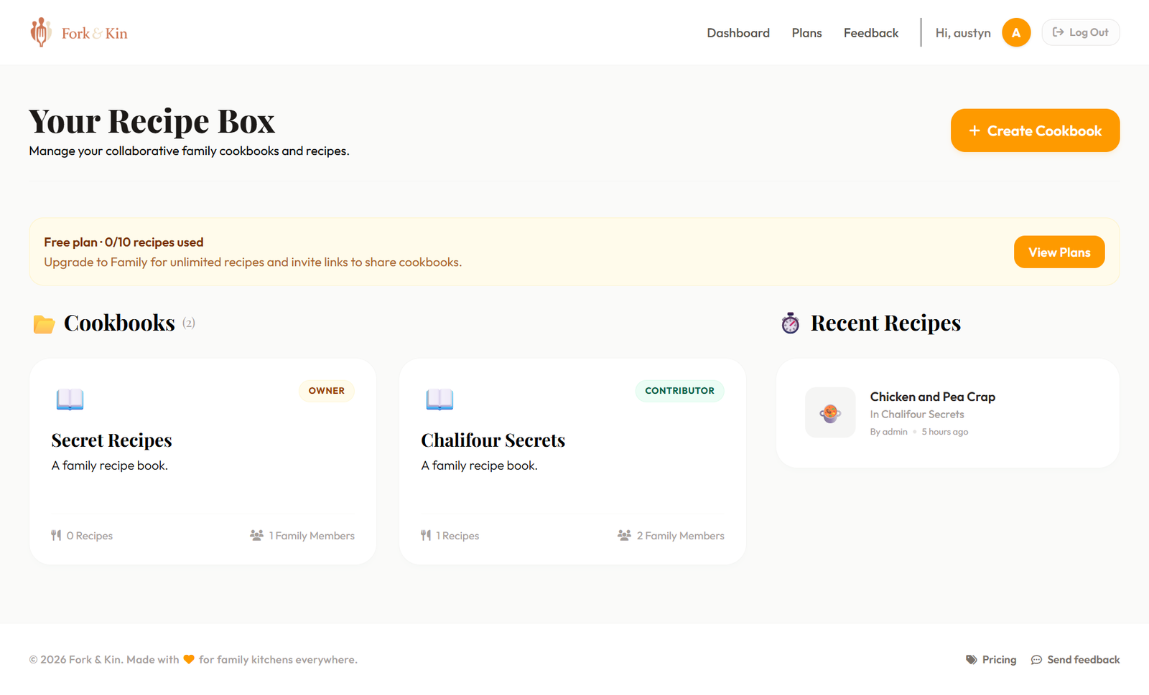This screenshot has width=1149, height=695.
Task: Click the '2 Family Members' text
Action: pyautogui.click(x=681, y=536)
